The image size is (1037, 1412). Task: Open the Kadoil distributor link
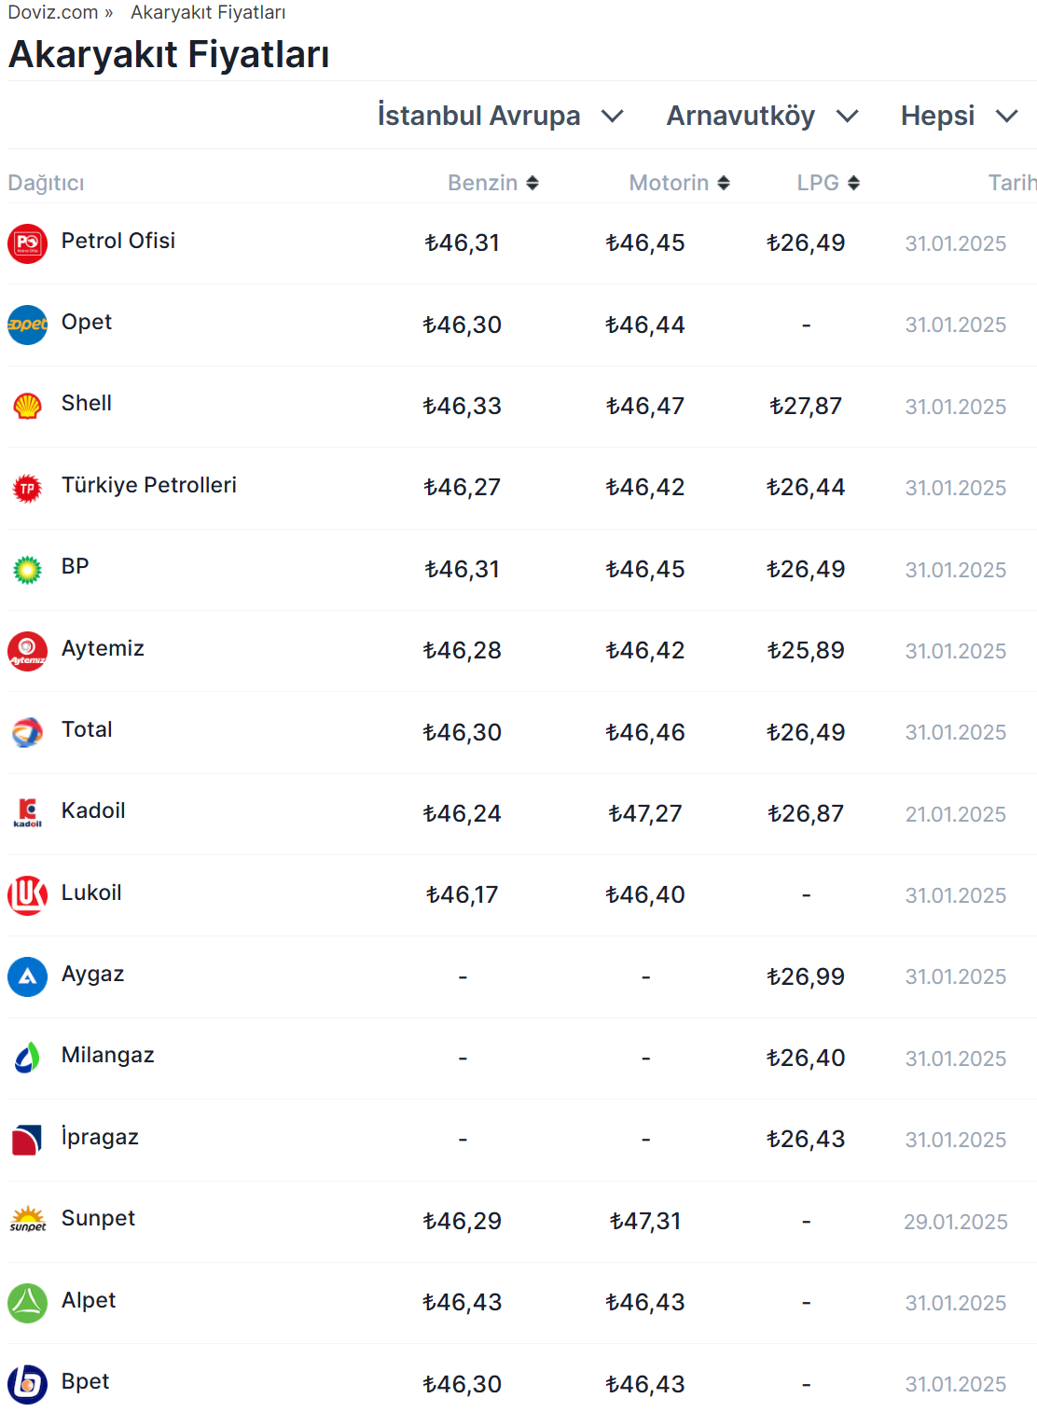[x=93, y=810]
